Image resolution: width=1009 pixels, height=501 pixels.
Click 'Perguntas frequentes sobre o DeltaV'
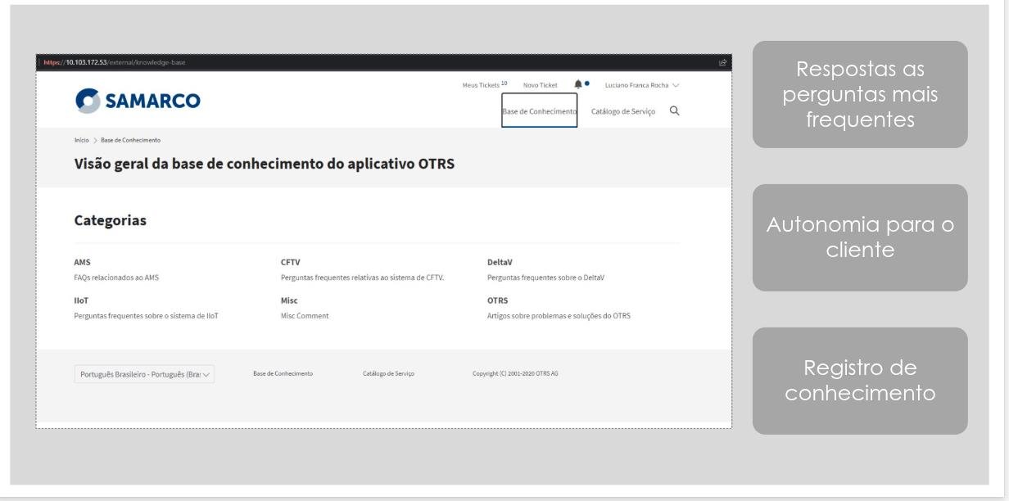545,278
